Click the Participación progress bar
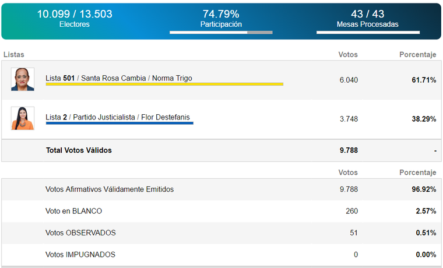 (221, 33)
